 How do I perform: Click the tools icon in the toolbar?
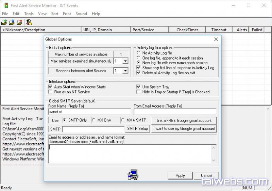(29, 22)
